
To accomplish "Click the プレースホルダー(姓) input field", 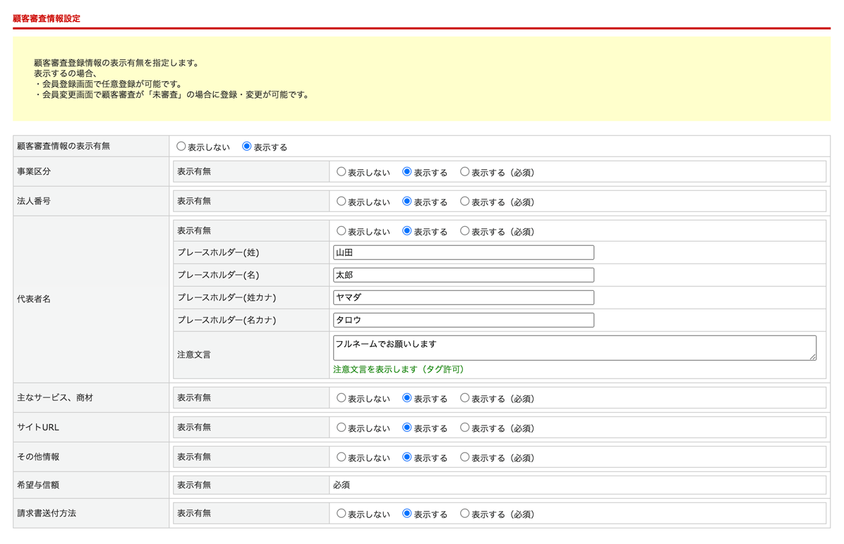I will click(x=463, y=253).
